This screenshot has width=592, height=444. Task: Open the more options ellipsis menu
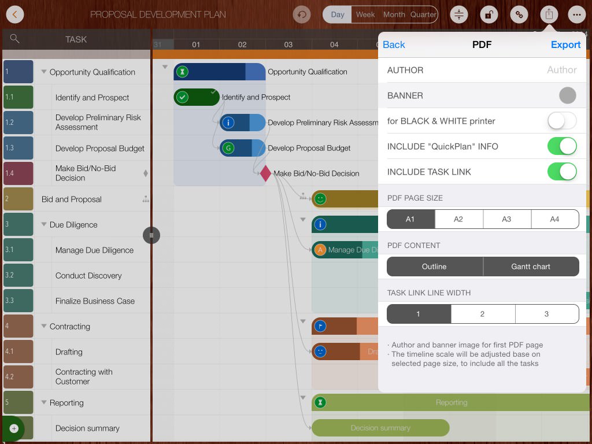pos(576,14)
